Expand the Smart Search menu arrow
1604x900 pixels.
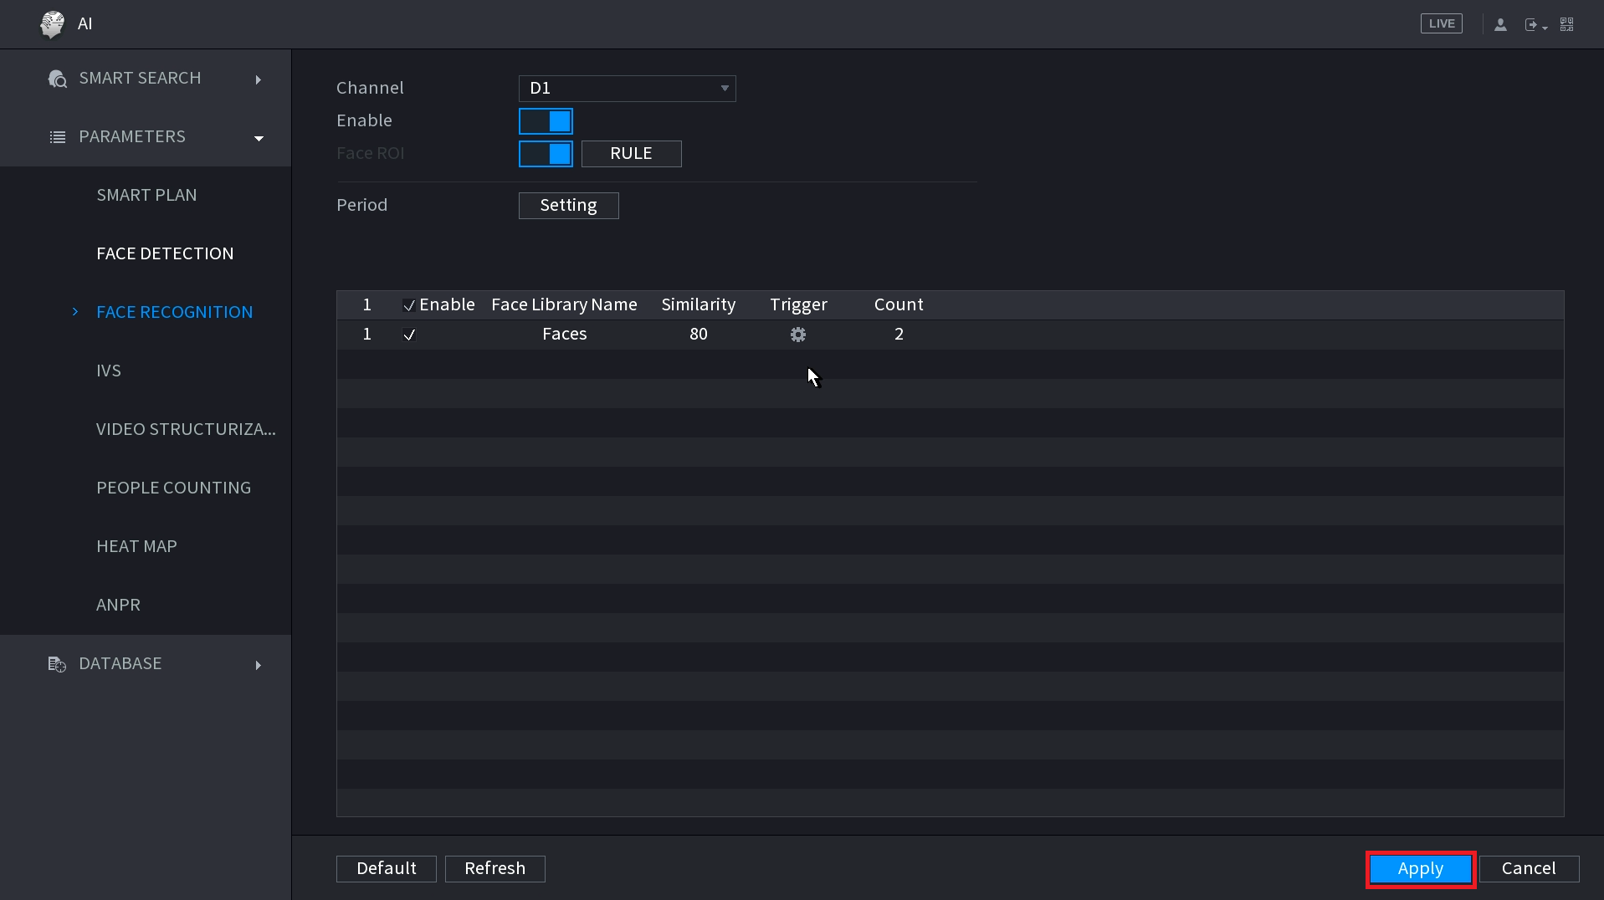click(259, 79)
